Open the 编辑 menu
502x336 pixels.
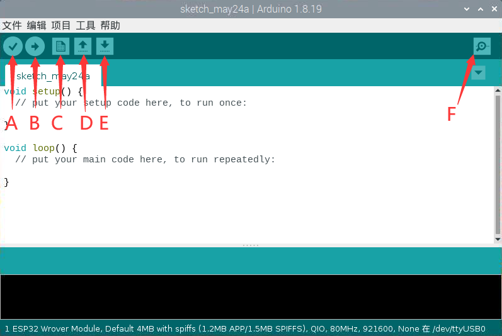(x=37, y=25)
